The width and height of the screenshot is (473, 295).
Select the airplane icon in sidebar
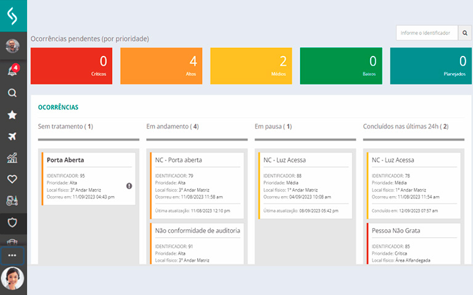12,136
